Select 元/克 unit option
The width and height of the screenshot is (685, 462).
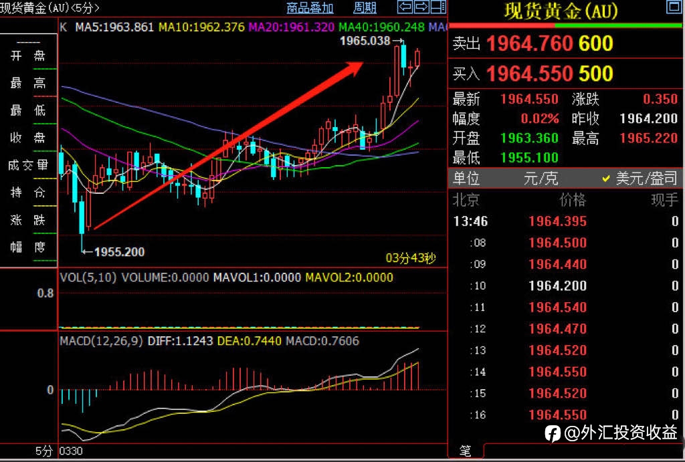pos(541,178)
